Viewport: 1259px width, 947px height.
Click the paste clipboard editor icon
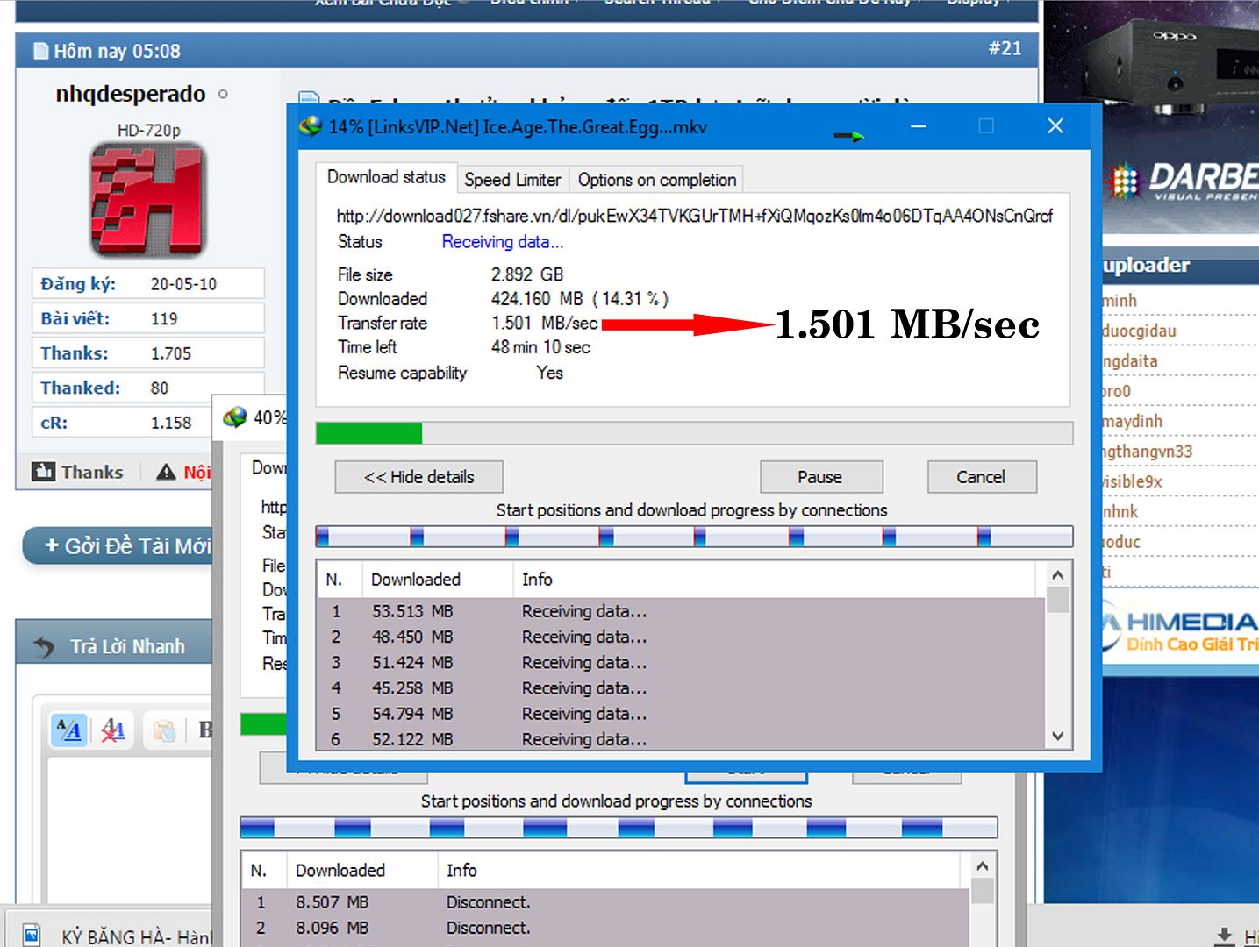pyautogui.click(x=164, y=730)
